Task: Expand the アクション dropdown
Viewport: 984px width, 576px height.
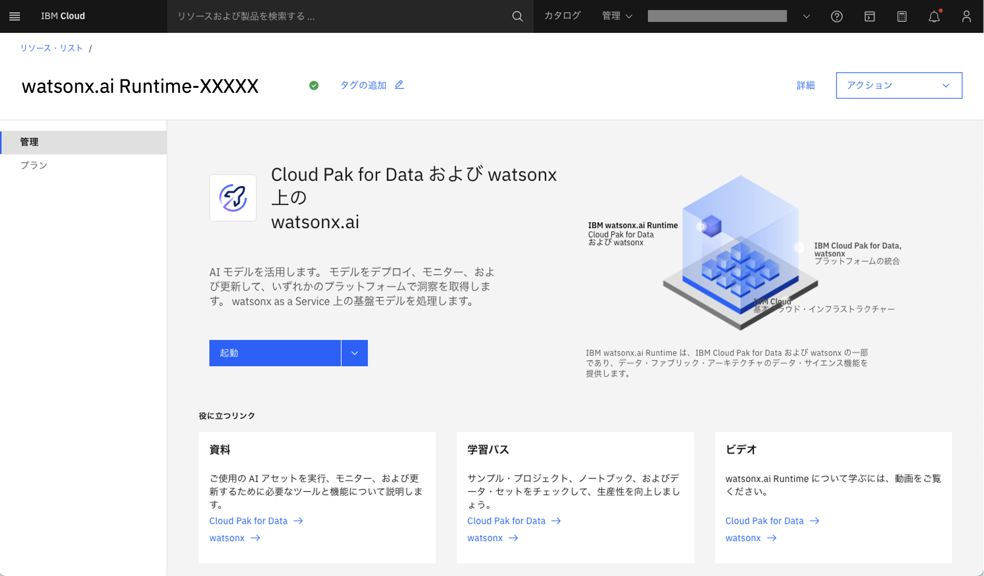Action: 898,85
